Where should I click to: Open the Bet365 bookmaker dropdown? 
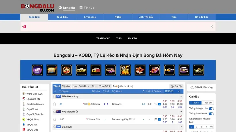click(x=172, y=91)
